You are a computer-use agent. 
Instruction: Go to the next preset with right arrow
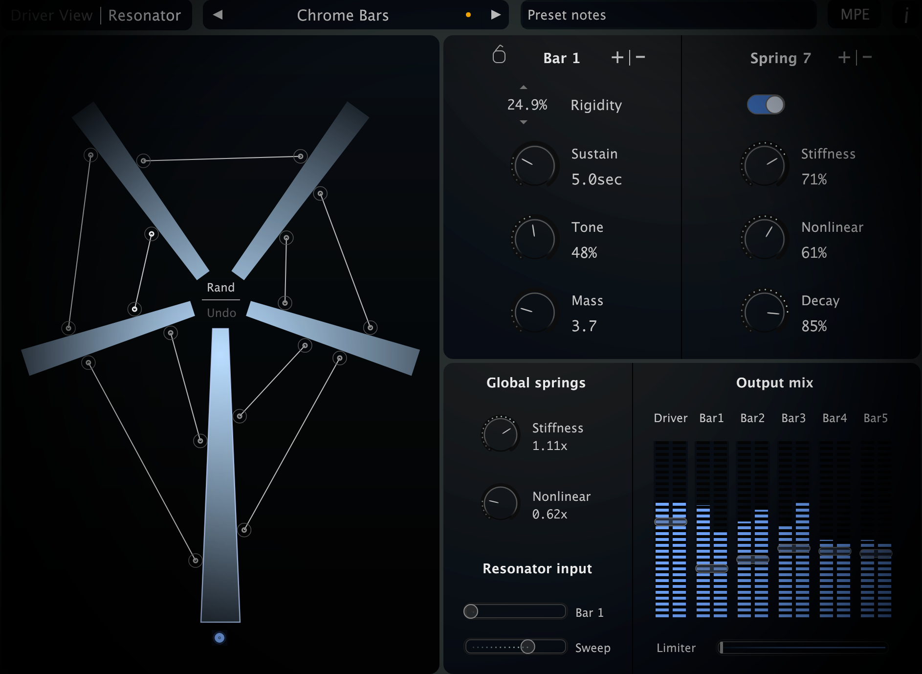[x=496, y=15]
